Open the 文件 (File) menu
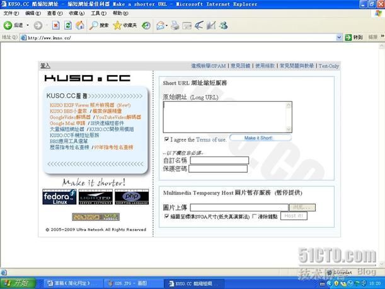 click(11, 13)
